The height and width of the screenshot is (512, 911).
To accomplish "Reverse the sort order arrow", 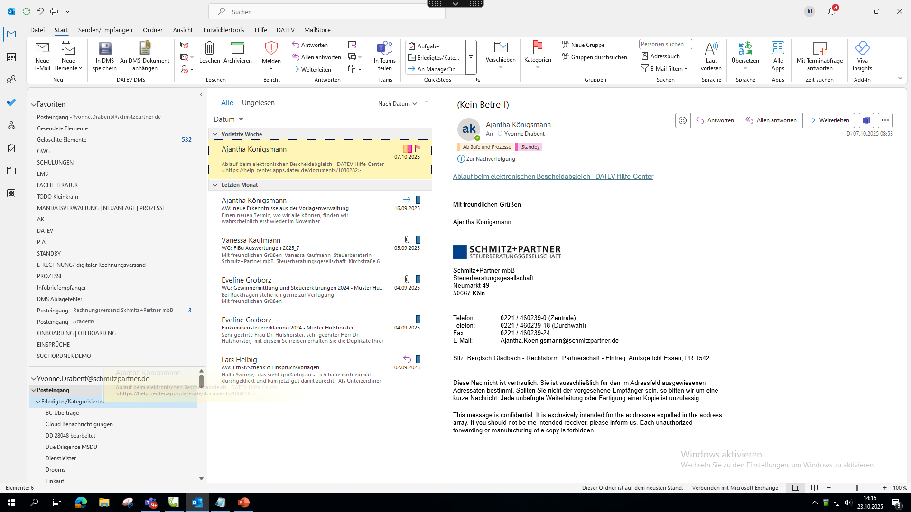I will [427, 103].
